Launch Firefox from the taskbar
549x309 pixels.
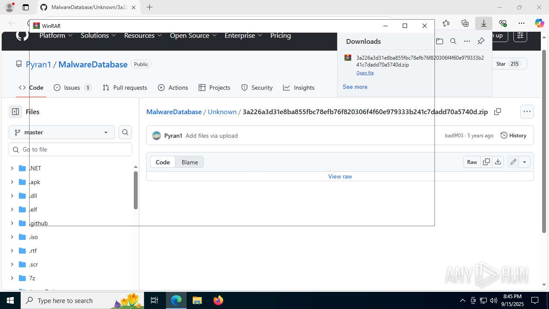click(x=218, y=300)
